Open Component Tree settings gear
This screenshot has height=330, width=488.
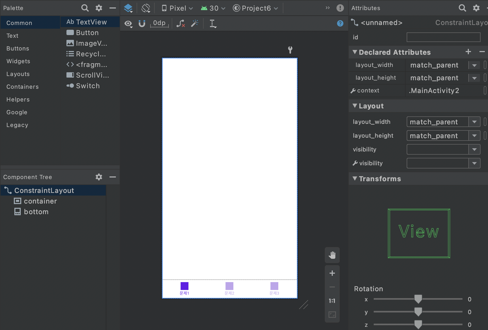tap(99, 177)
